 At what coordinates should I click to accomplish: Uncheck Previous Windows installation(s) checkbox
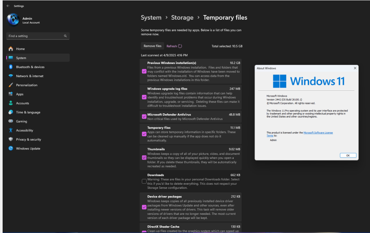pyautogui.click(x=144, y=71)
